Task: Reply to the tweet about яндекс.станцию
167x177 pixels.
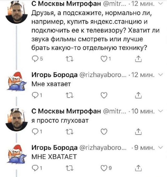Action: click(34, 58)
